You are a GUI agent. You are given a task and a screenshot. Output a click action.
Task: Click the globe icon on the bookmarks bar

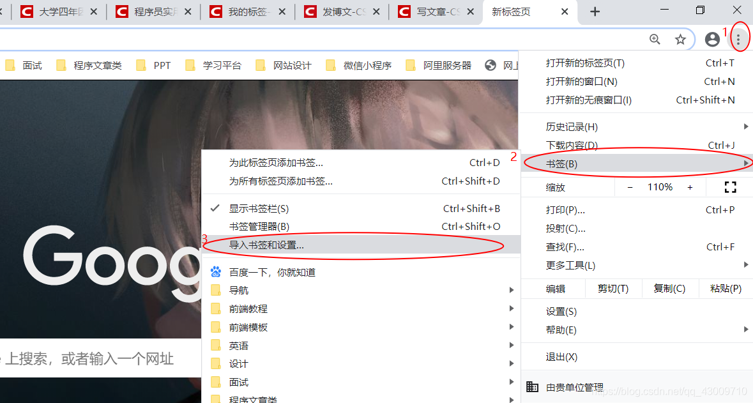coord(490,65)
